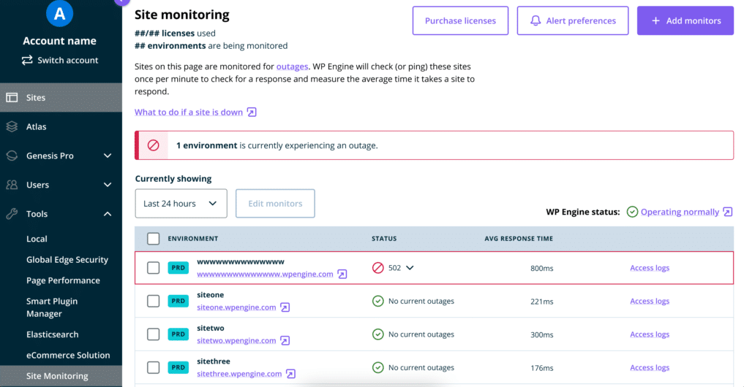Click the Alert preferences button
This screenshot has height=387, width=744.
point(573,20)
